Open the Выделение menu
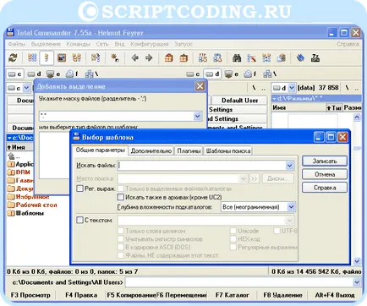Image resolution: width=367 pixels, height=306 pixels. coord(46,44)
